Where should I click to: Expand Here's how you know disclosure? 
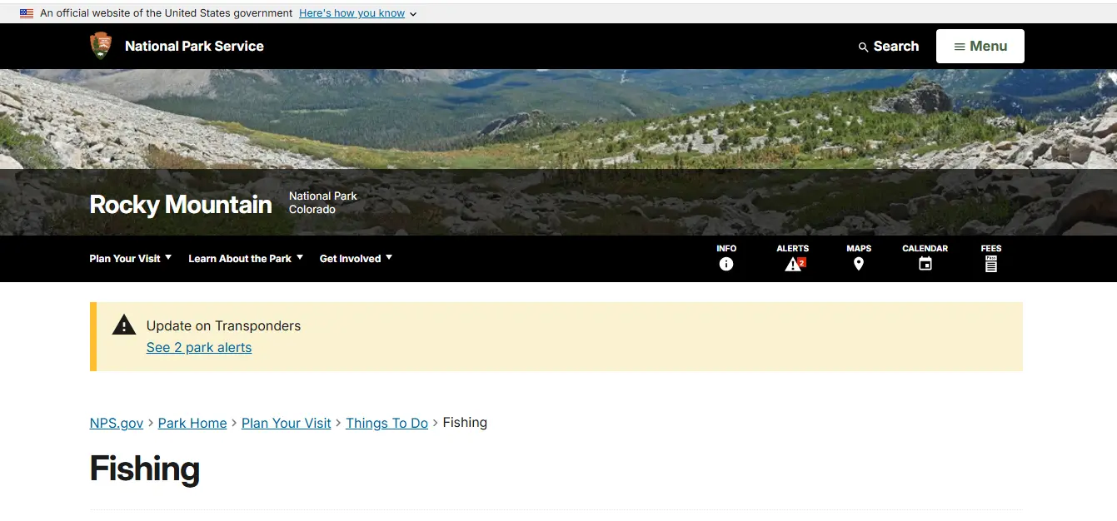click(357, 13)
